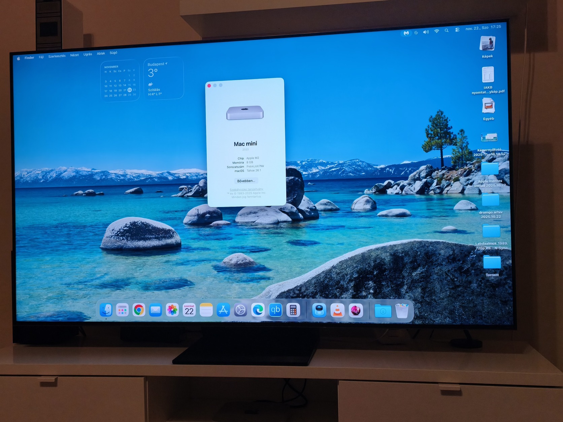Image resolution: width=563 pixels, height=422 pixels.
Task: Open the Calculator app in the Dock
Action: (x=293, y=310)
